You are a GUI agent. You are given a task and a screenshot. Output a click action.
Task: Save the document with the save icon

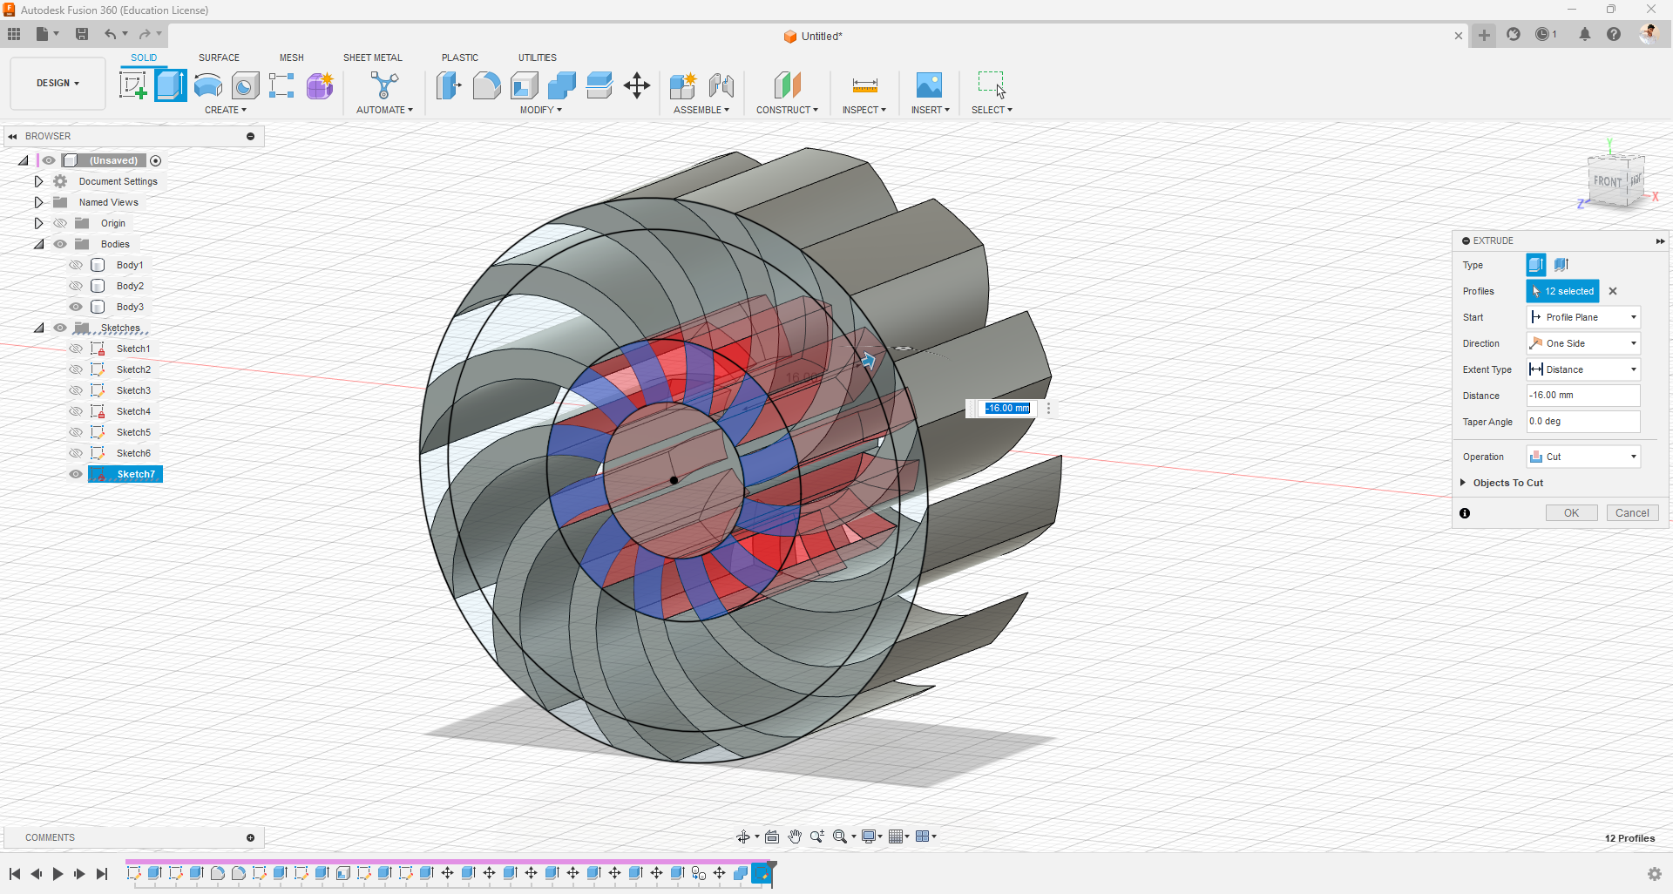(x=82, y=34)
